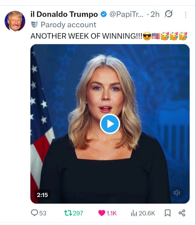Viewport: 196px width, 225px height.
Task: Open the post via the 2h timestamp
Action: pos(155,14)
